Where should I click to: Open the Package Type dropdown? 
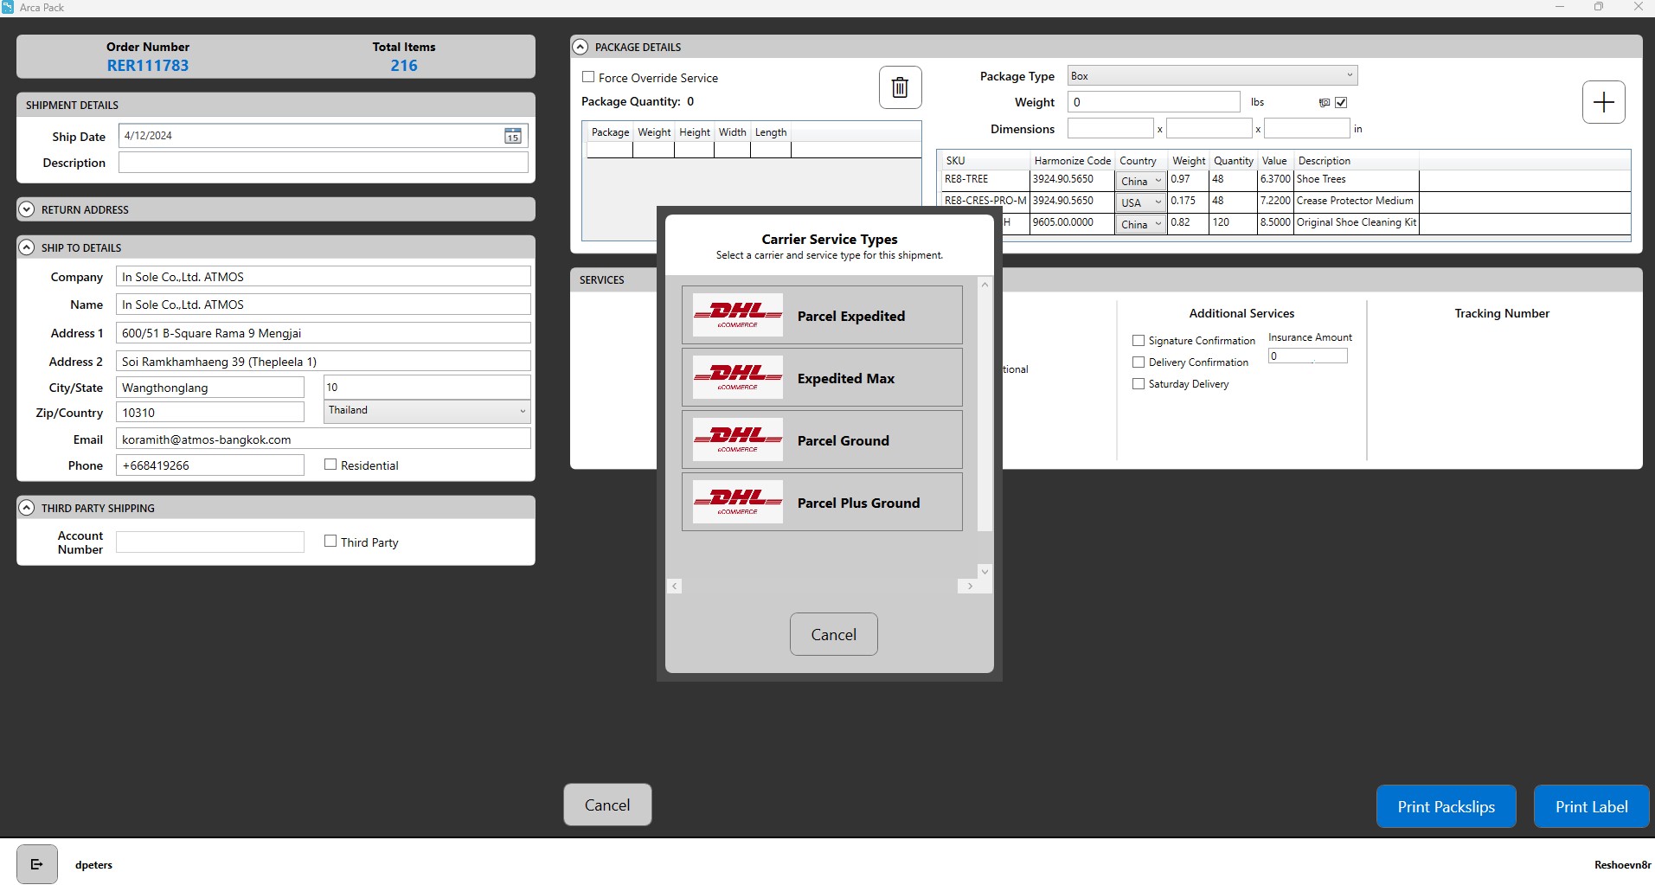click(x=1212, y=76)
